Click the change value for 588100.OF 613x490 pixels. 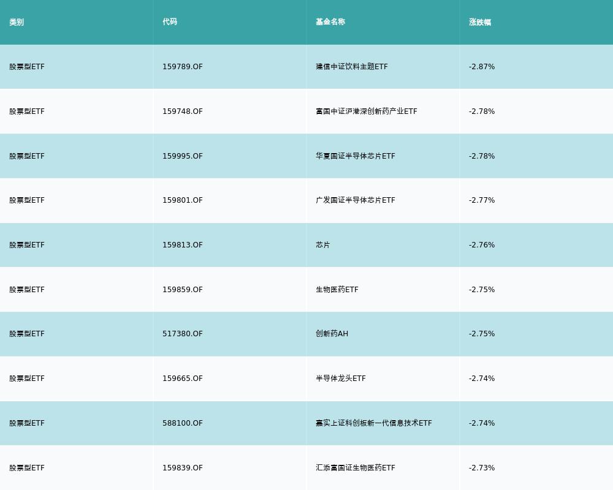click(482, 423)
